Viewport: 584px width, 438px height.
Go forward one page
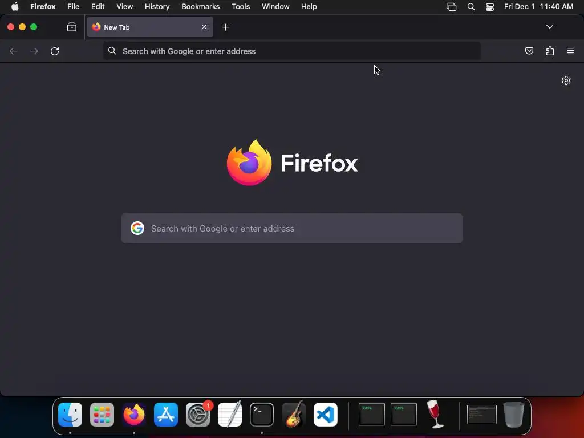click(x=34, y=51)
